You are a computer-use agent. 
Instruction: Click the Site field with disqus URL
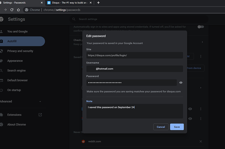[x=135, y=55]
